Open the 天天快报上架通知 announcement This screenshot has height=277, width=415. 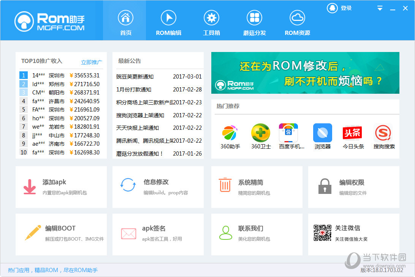159,128
